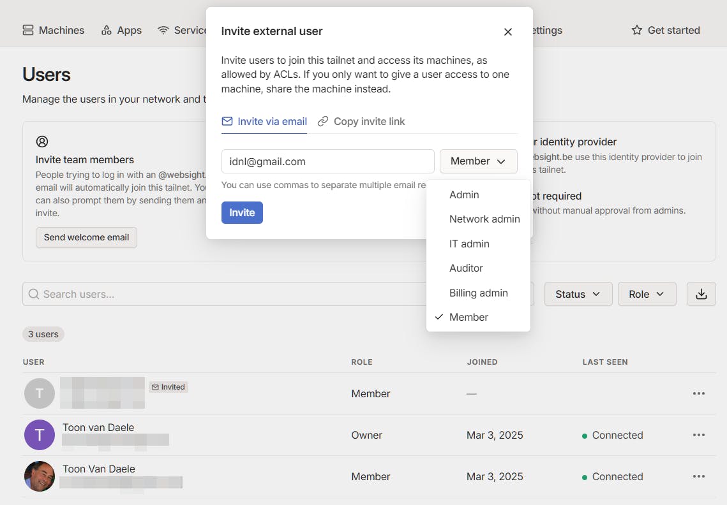727x505 pixels.
Task: Expand the Member role dropdown in dialog
Action: pos(478,161)
